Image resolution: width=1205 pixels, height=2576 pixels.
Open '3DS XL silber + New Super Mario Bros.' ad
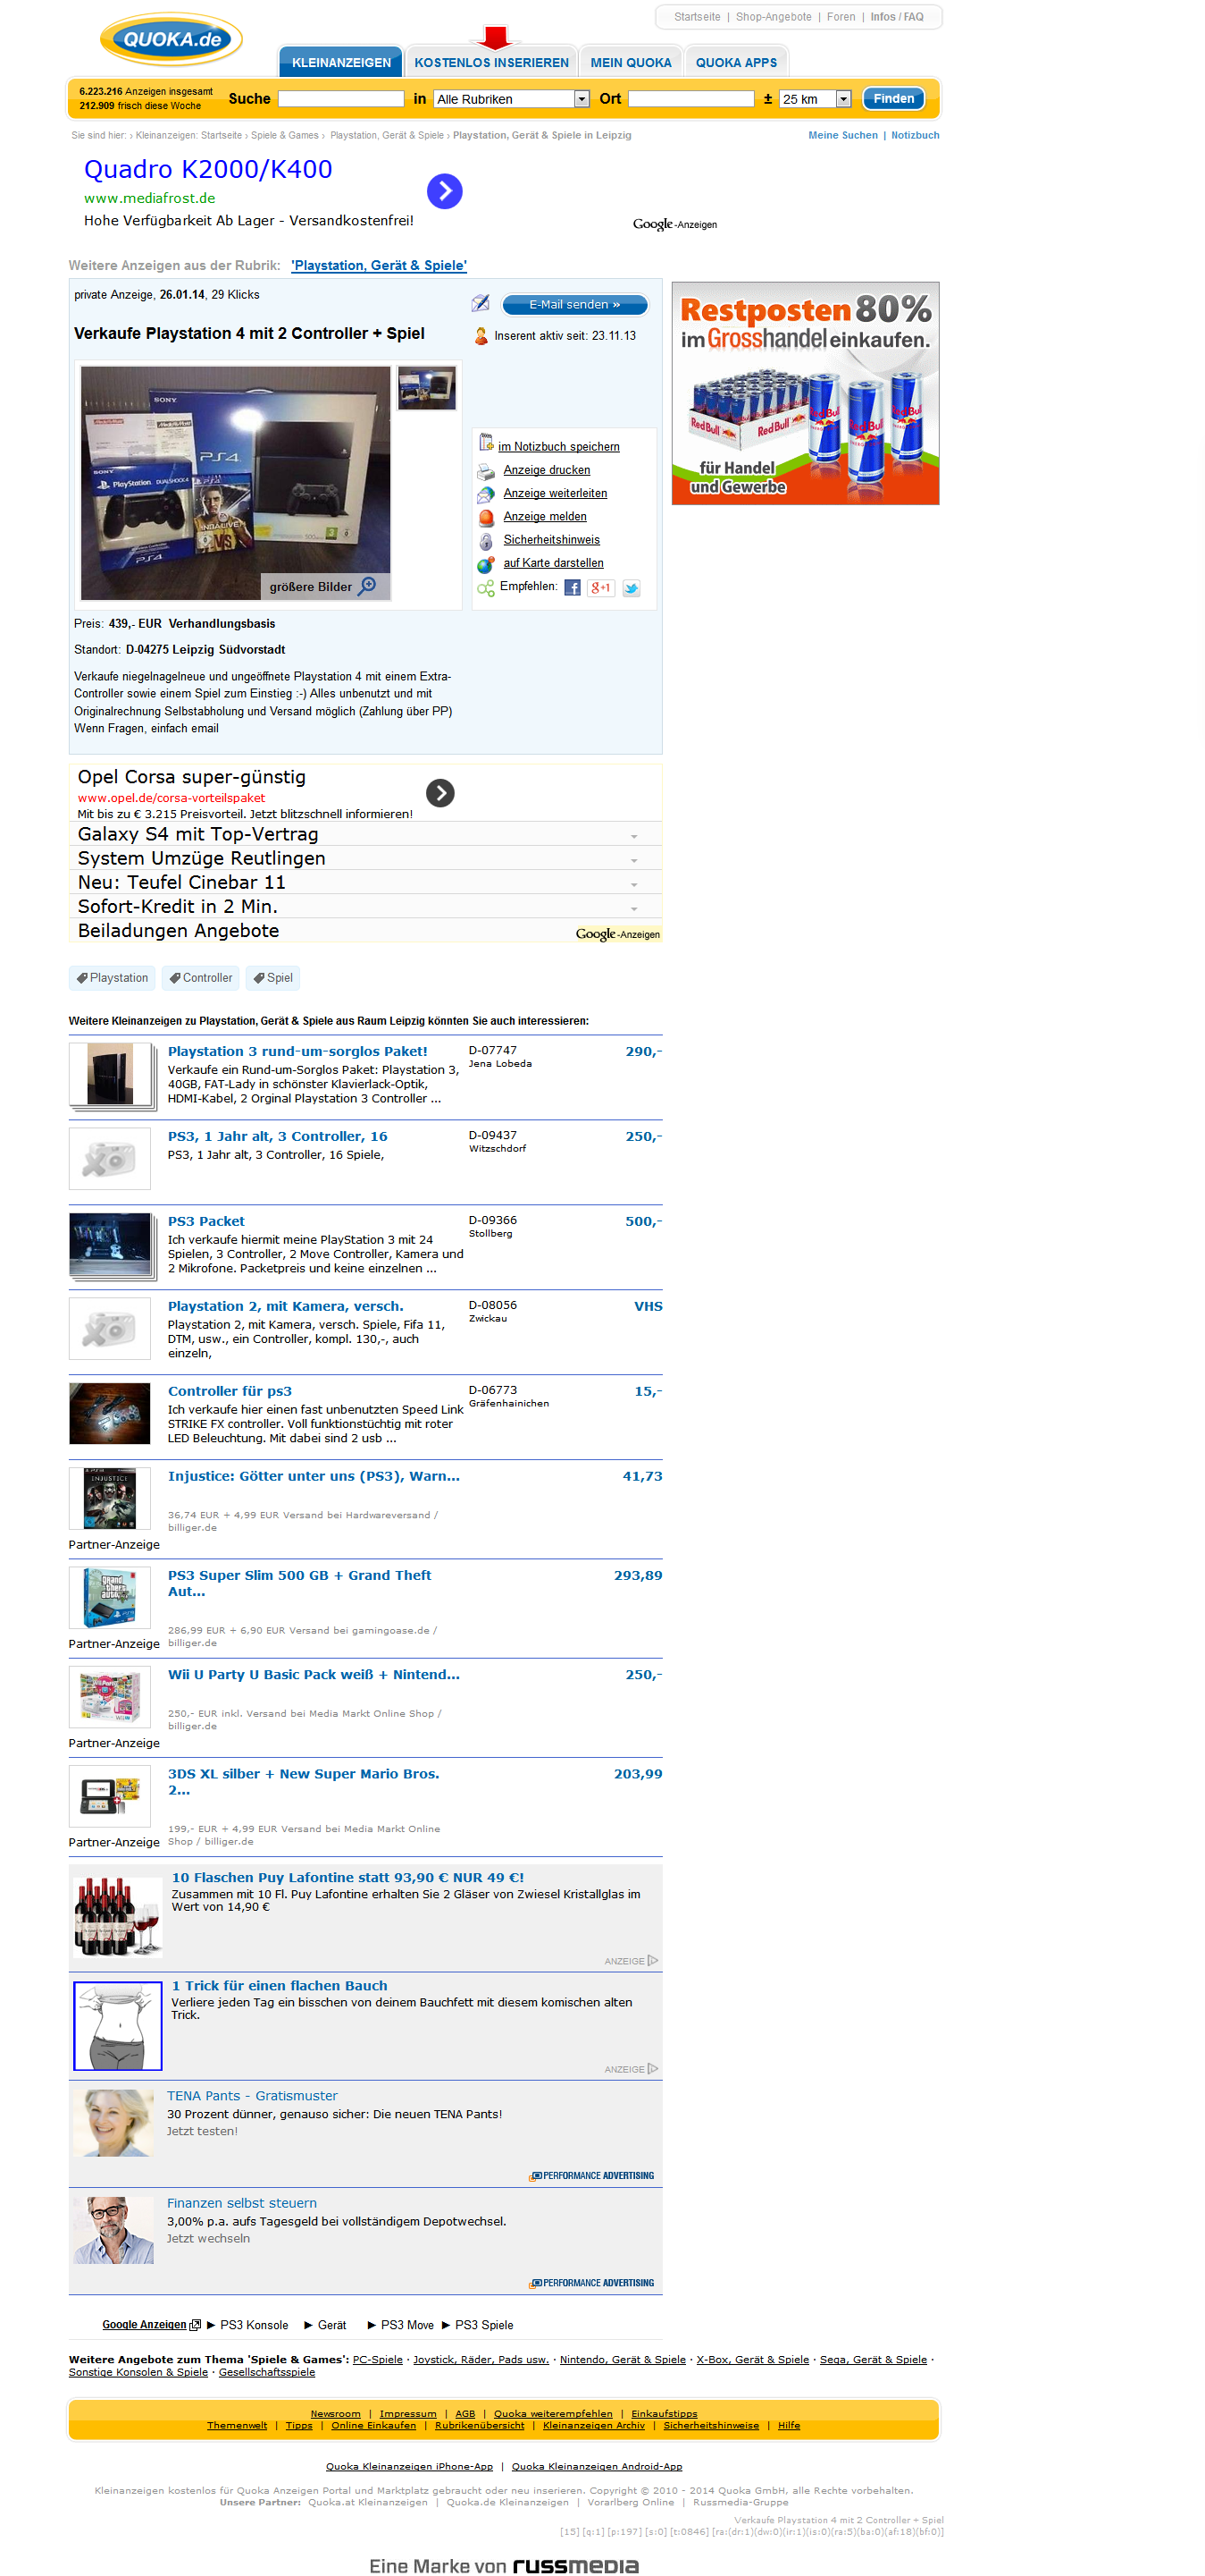click(304, 1781)
